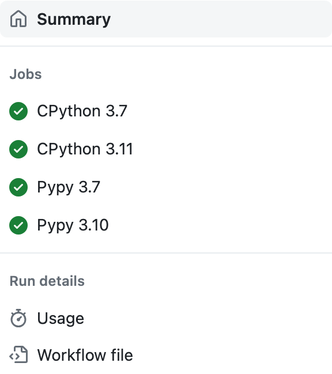View the Pypy 3.7 job logs

point(69,187)
